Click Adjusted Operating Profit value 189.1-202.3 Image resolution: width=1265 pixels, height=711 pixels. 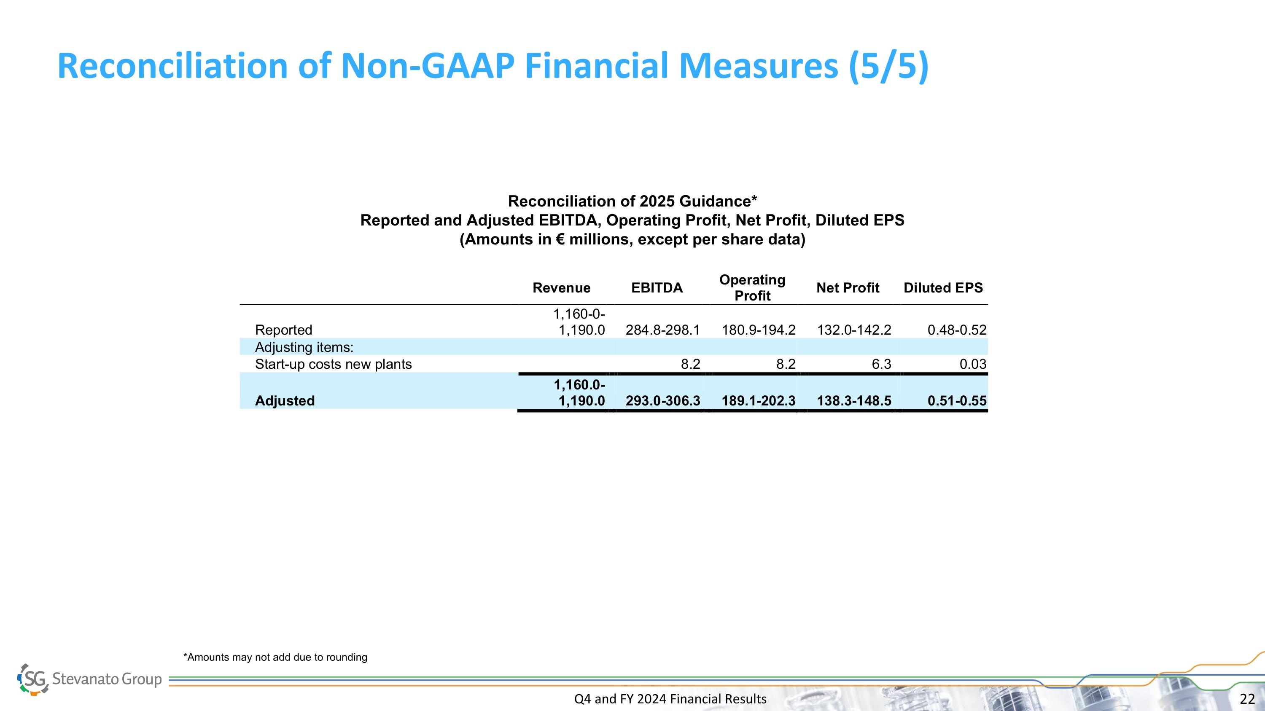(758, 401)
